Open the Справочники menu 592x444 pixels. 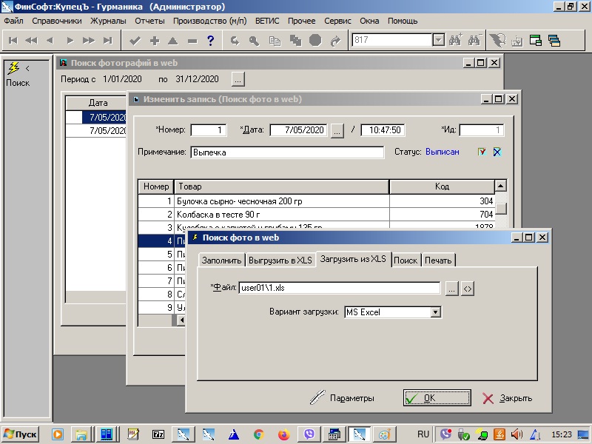pyautogui.click(x=57, y=21)
